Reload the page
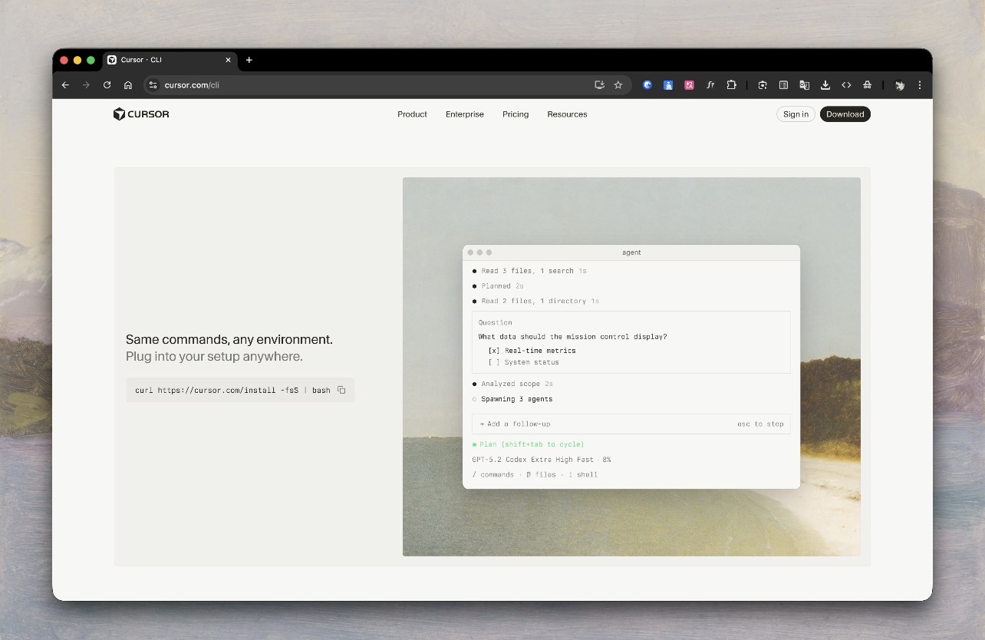The width and height of the screenshot is (985, 640). tap(107, 85)
